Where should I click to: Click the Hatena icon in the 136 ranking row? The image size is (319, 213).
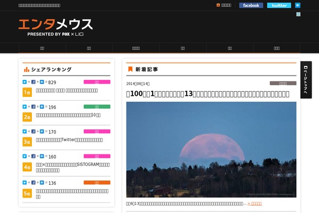click(42, 183)
